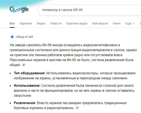This screenshot has width=141, height=113.
Task: Select the 'Все' tab
Action: click(12, 23)
